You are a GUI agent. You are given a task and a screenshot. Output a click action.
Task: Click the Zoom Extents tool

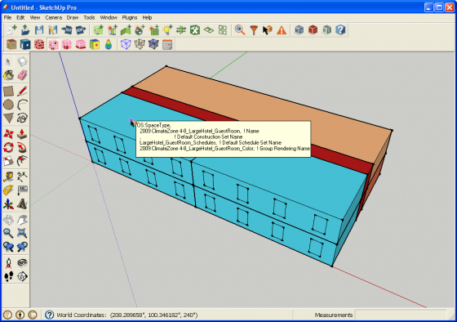(23, 233)
